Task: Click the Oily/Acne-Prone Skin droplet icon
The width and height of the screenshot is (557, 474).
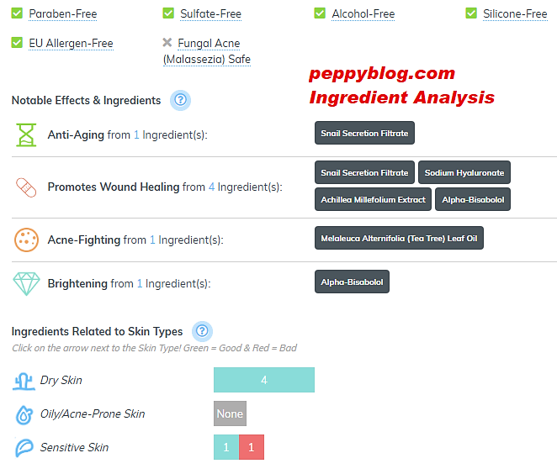Action: tap(23, 414)
